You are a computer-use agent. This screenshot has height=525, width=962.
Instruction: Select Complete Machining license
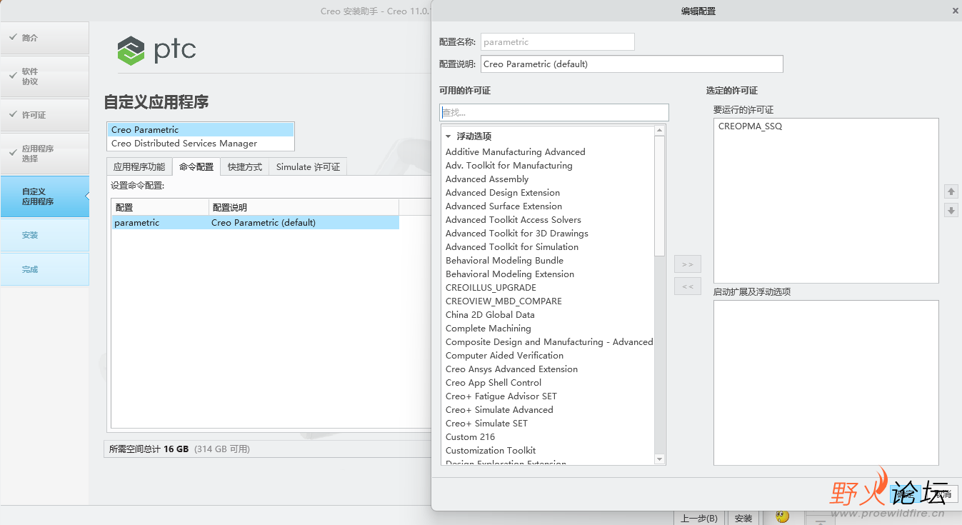click(x=488, y=329)
